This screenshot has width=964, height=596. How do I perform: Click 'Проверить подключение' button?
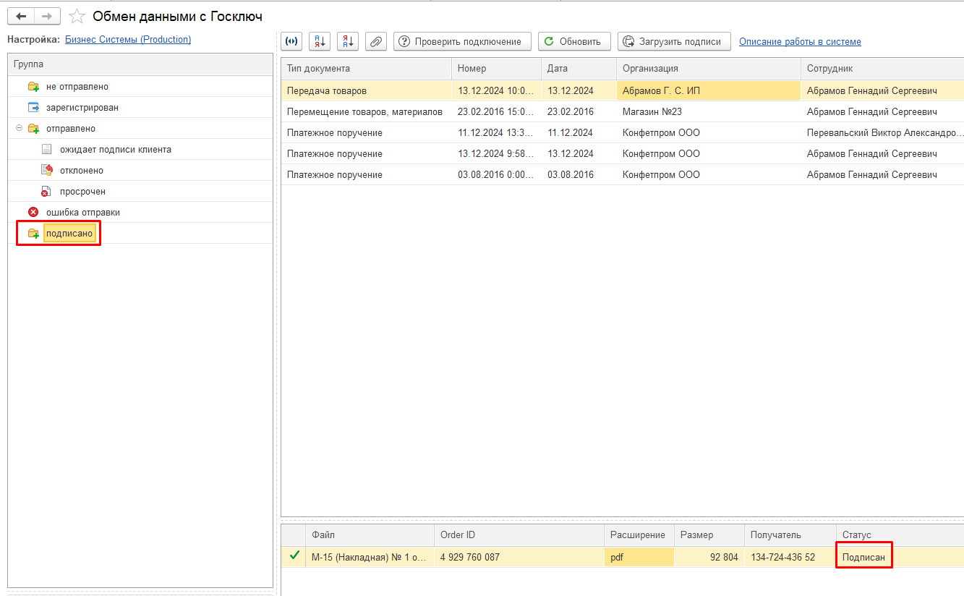click(x=462, y=41)
